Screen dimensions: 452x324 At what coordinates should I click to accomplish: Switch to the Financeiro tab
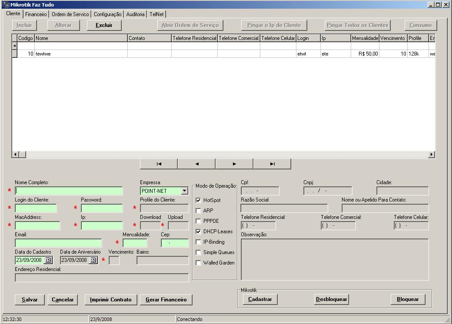[36, 14]
